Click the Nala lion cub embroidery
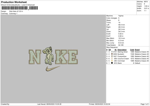The height and width of the screenshot is (106, 150). [x=48, y=56]
